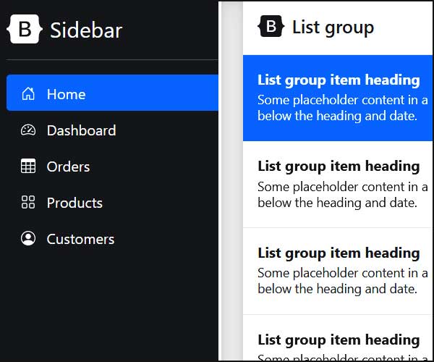Click the gray divider between sidebar and list
The image size is (434, 362).
coord(231,181)
